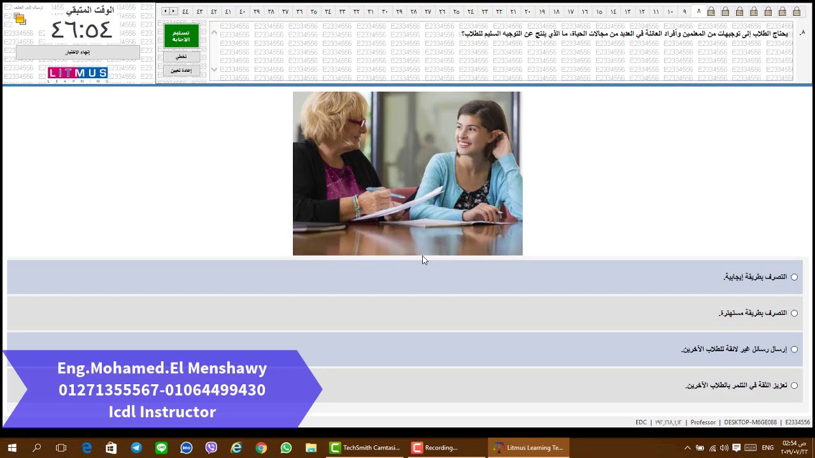The image size is (815, 458).
Task: Open Action Center notifications icon
Action: pyautogui.click(x=737, y=448)
